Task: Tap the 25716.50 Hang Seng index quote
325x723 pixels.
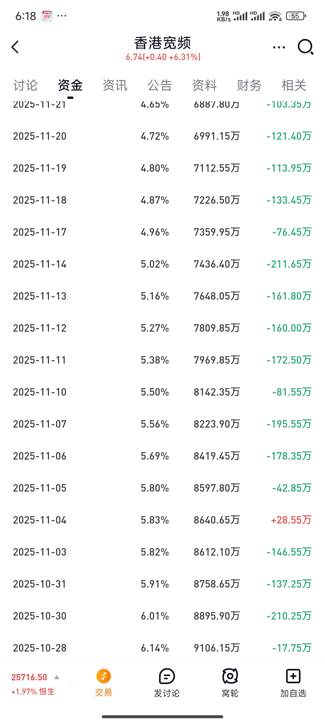Action: (x=29, y=677)
